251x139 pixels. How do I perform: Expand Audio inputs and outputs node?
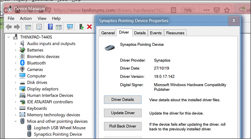(15, 44)
